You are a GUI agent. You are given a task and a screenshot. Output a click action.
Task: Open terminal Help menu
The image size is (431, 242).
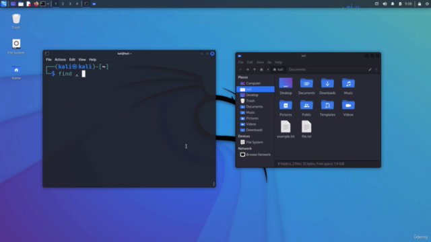click(x=93, y=60)
